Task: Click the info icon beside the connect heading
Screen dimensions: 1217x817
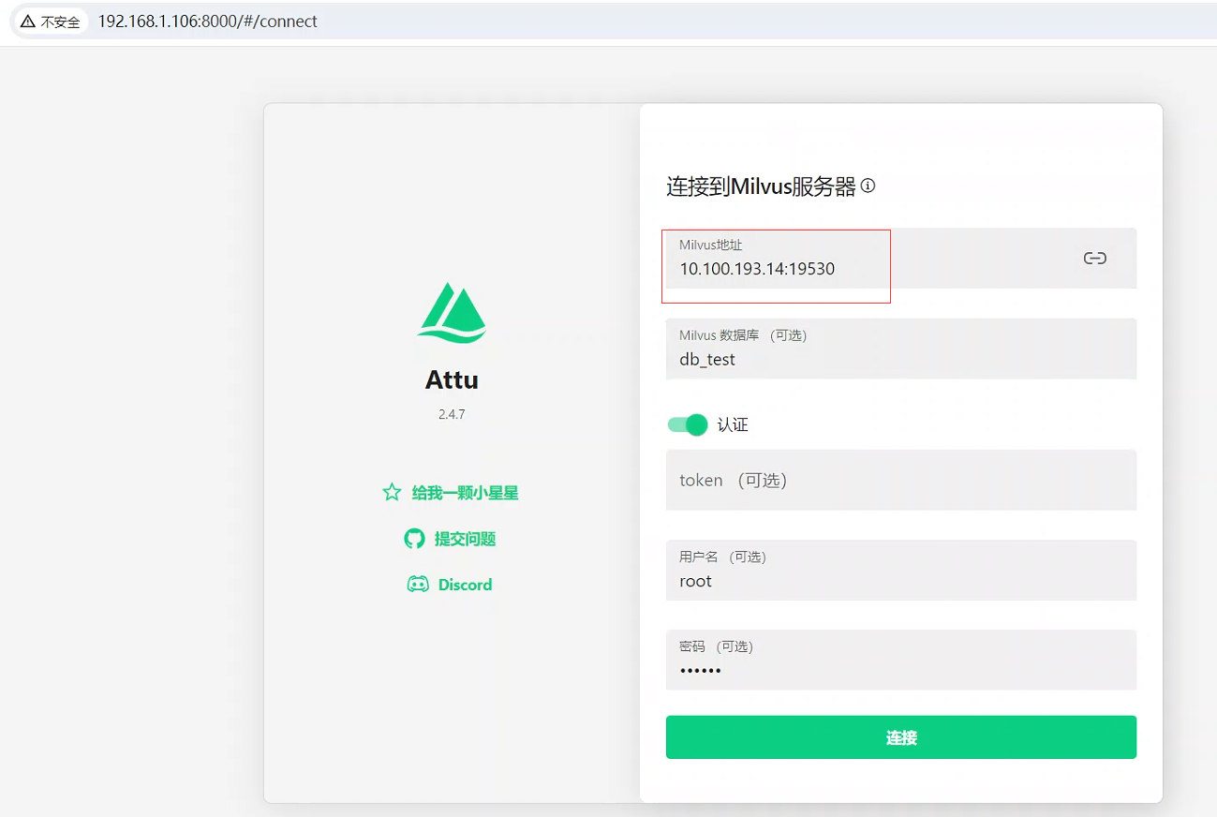Action: pyautogui.click(x=868, y=186)
